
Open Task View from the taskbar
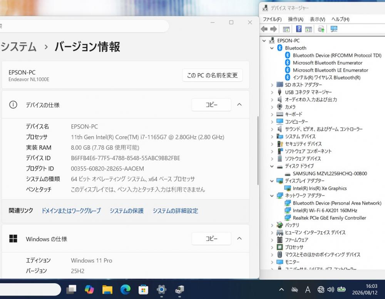[71, 289]
